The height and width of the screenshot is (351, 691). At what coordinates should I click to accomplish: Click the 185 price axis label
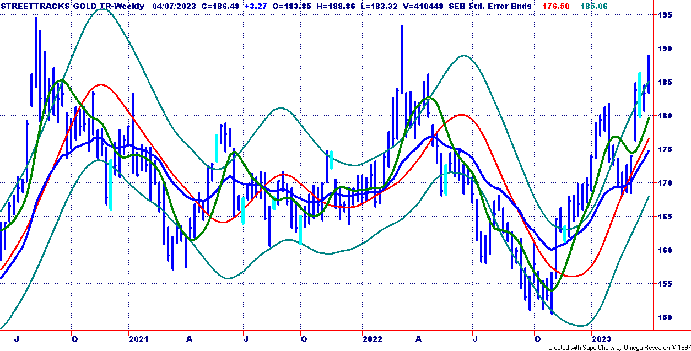click(x=665, y=82)
